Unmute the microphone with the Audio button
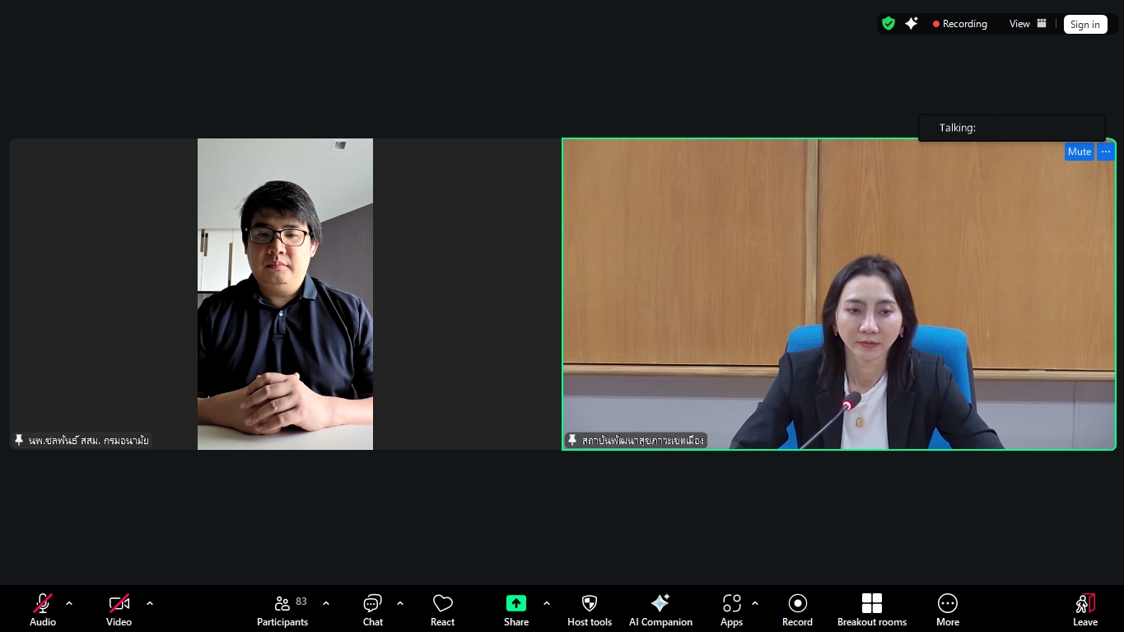The image size is (1124, 632). click(43, 610)
